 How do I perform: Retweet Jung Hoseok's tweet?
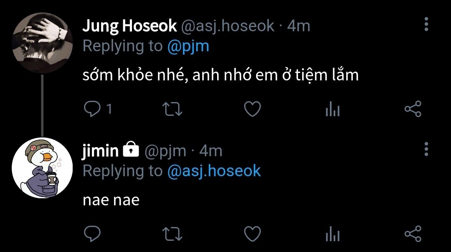click(172, 109)
